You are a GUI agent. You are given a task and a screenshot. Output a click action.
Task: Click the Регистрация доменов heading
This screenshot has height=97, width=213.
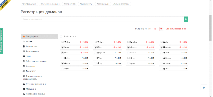(41, 12)
